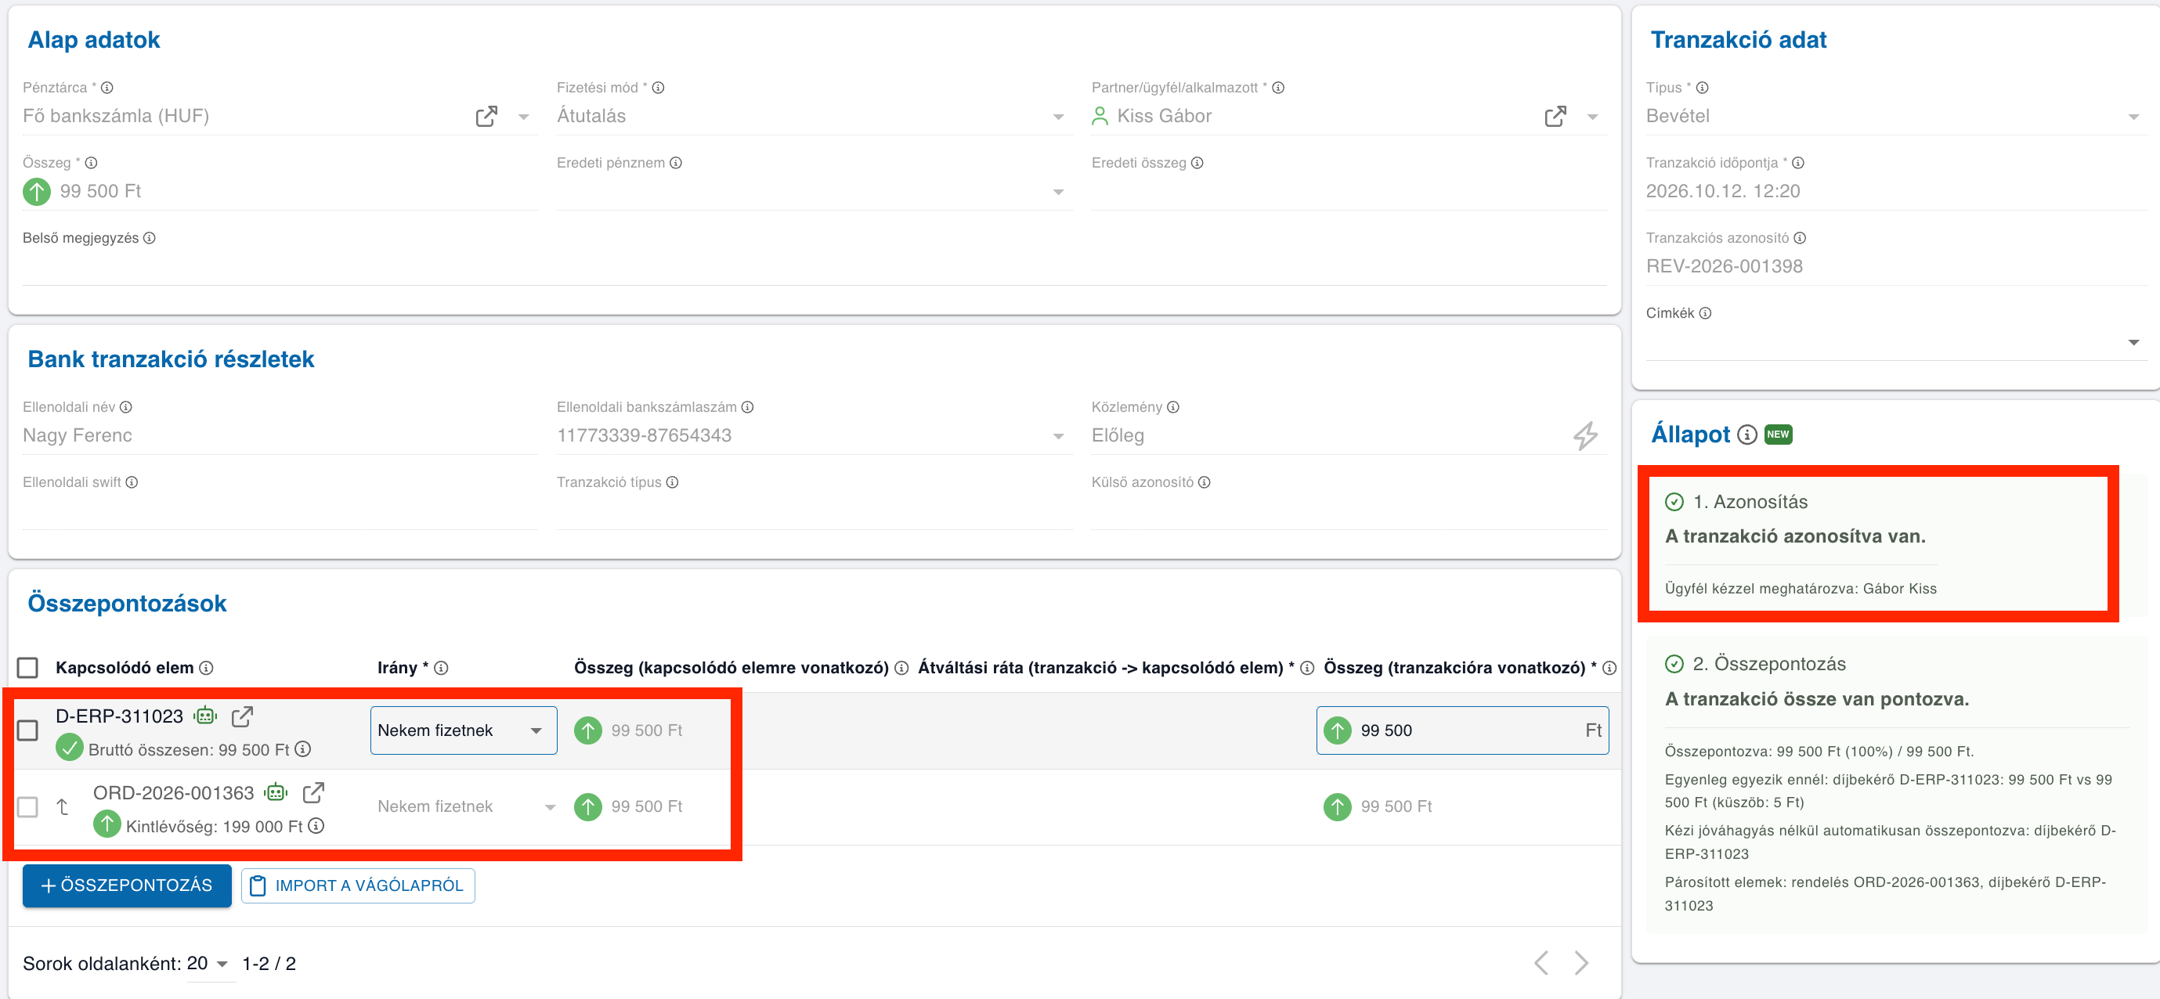The height and width of the screenshot is (999, 2160).
Task: Click info icon after Bruttó összesen amount
Action: (304, 749)
